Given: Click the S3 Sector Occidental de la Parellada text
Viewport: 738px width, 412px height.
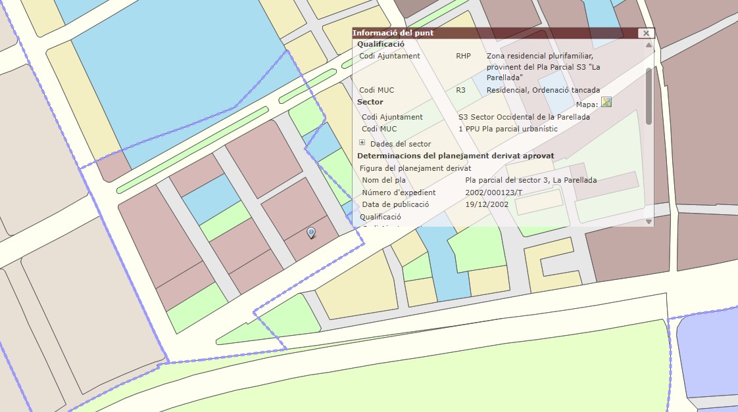Looking at the screenshot, I should pyautogui.click(x=524, y=117).
